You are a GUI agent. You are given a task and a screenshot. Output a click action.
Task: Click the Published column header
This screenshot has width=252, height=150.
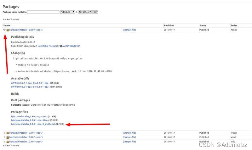169,25
